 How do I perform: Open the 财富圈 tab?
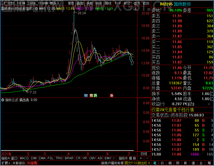[x=32, y=163]
